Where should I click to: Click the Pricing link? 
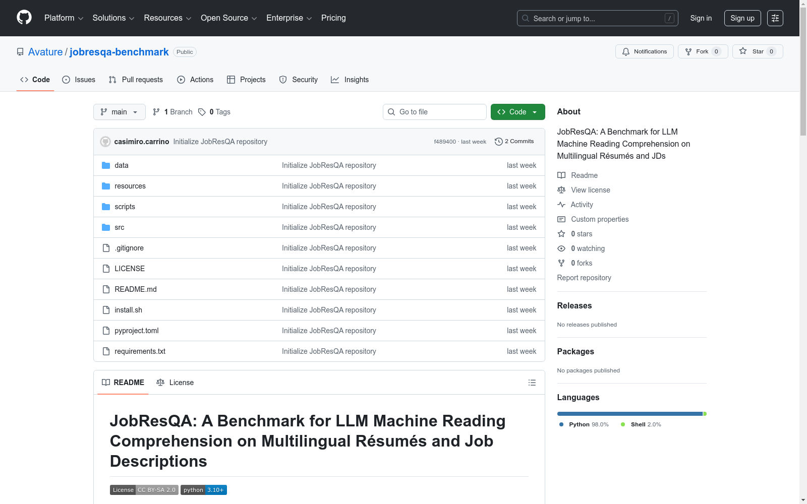click(x=333, y=18)
